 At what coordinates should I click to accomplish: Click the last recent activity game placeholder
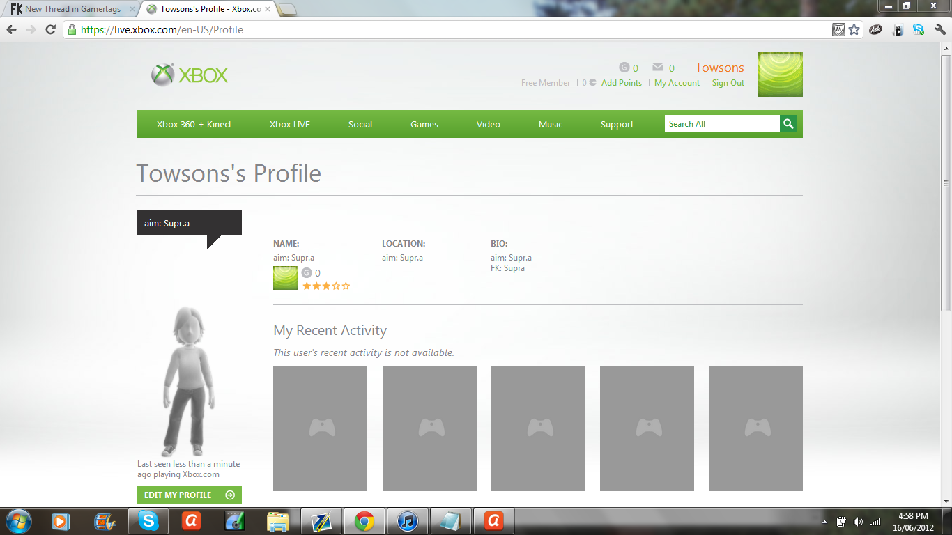755,428
